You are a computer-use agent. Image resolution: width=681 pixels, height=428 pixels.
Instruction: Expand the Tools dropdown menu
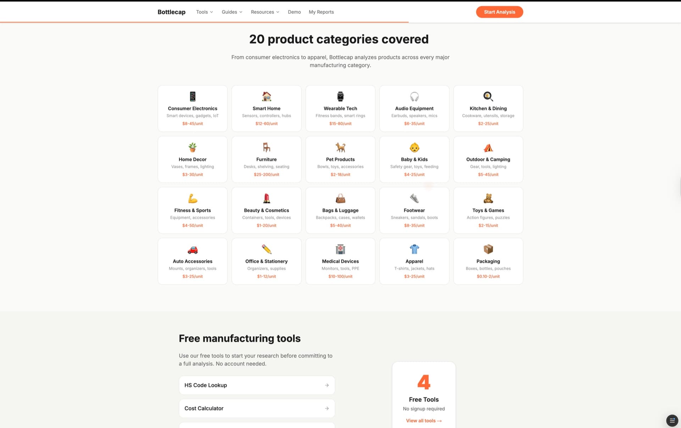[204, 12]
